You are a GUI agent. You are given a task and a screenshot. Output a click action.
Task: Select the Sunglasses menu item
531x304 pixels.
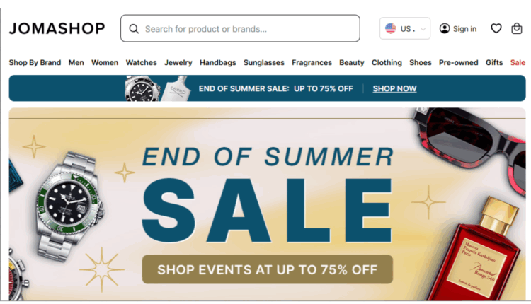click(264, 62)
